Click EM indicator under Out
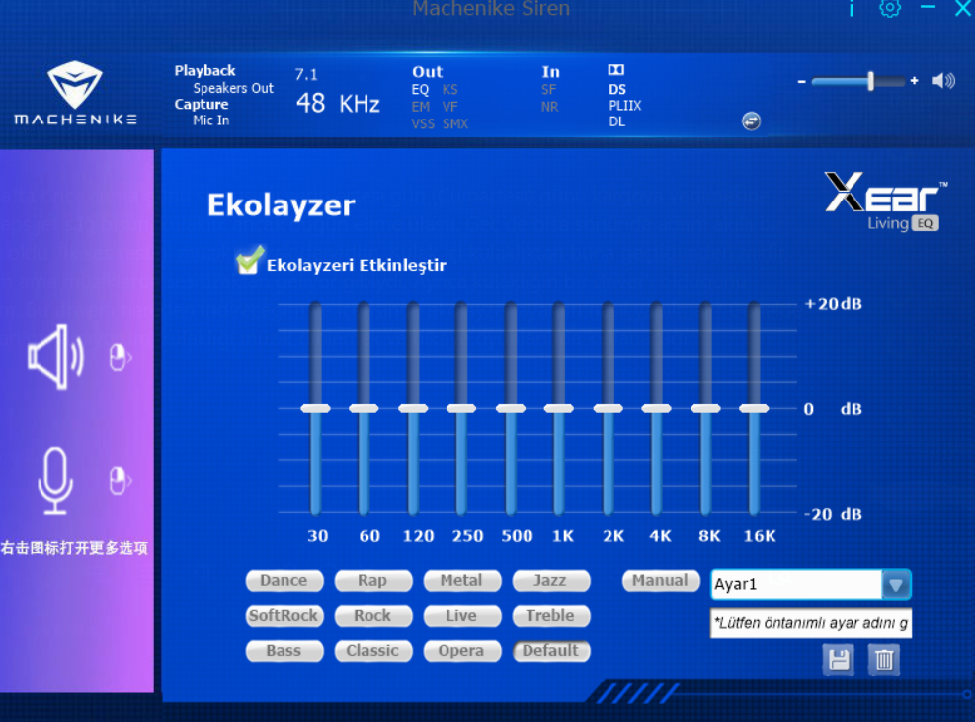This screenshot has height=722, width=975. (421, 107)
